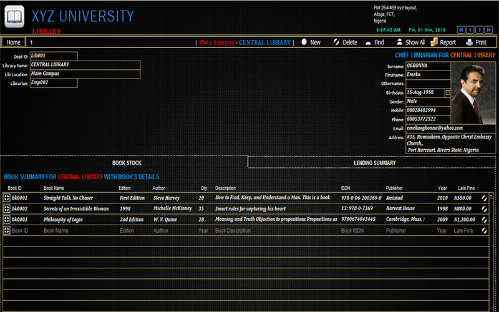This screenshot has height=312, width=499.
Task: Open the Birthdate calendar picker
Action: pos(447,92)
